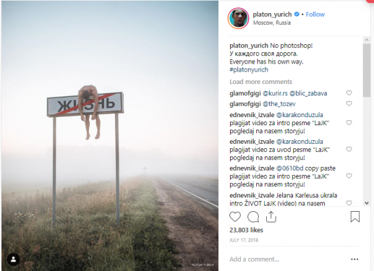374x271 pixels.
Task: Like the ednevnik_izvale copy paste comment
Action: [x=349, y=176]
